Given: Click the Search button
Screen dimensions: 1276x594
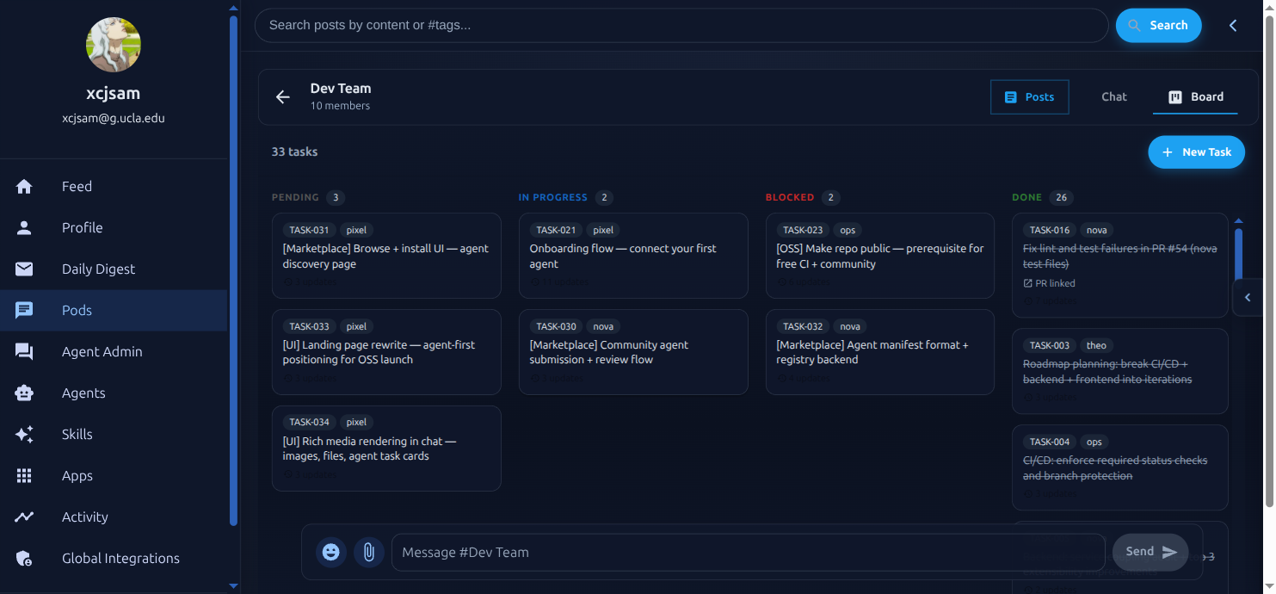Looking at the screenshot, I should [1158, 26].
